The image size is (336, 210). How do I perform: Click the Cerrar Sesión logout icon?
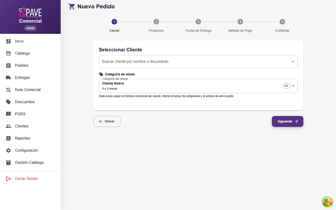click(8, 179)
